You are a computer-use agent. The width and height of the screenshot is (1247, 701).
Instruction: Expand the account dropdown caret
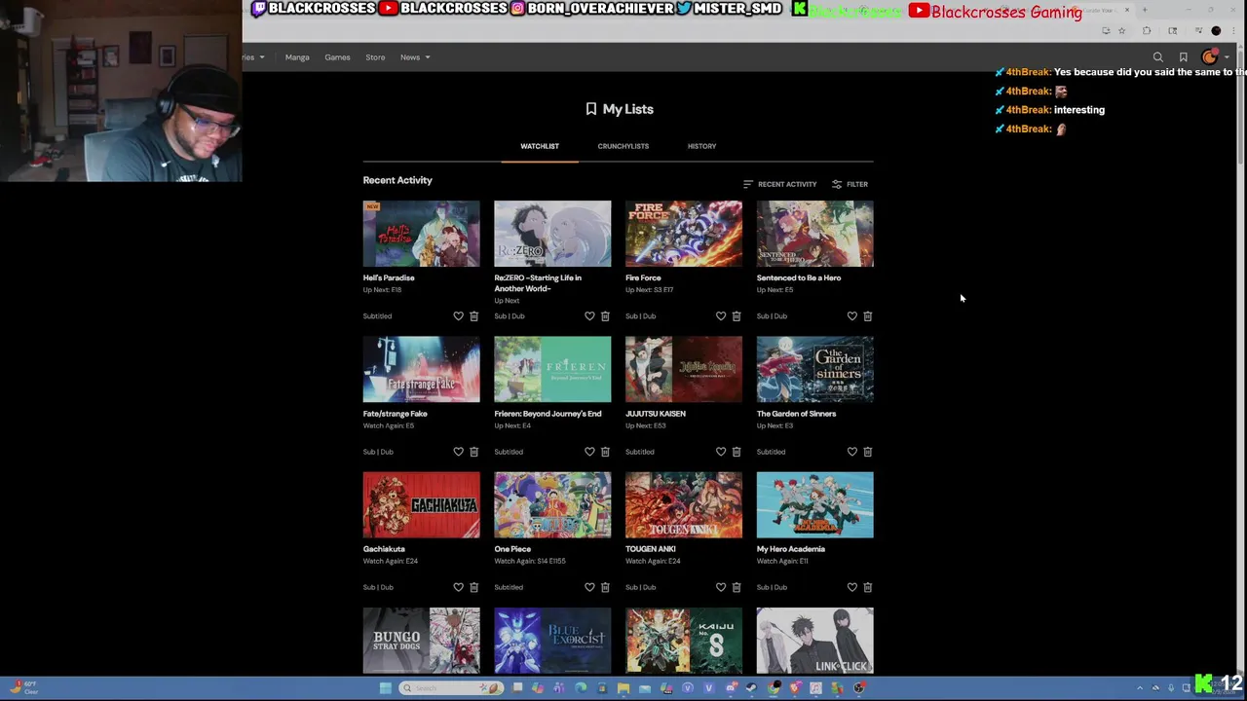pos(1227,57)
